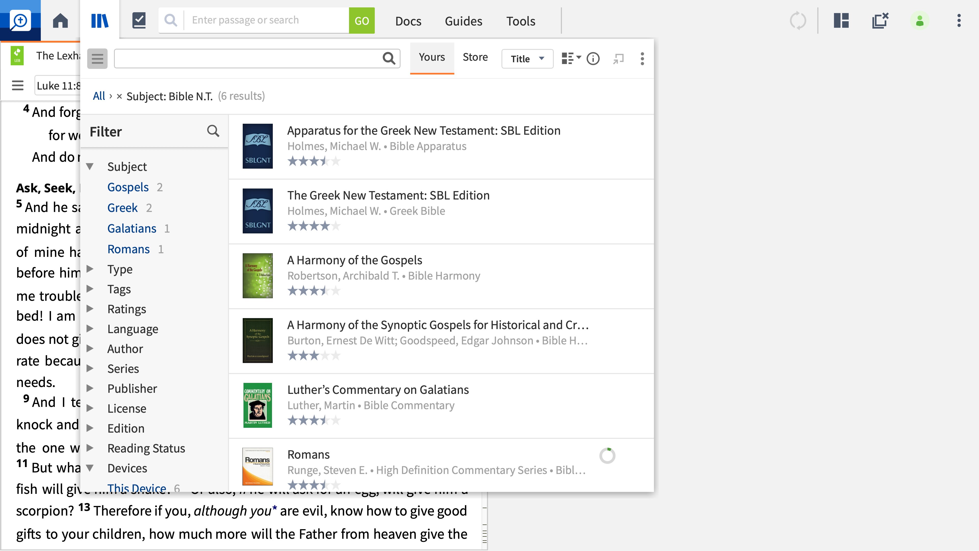Click the green GO button
Screen dimensions: 979x551
[x=362, y=20]
